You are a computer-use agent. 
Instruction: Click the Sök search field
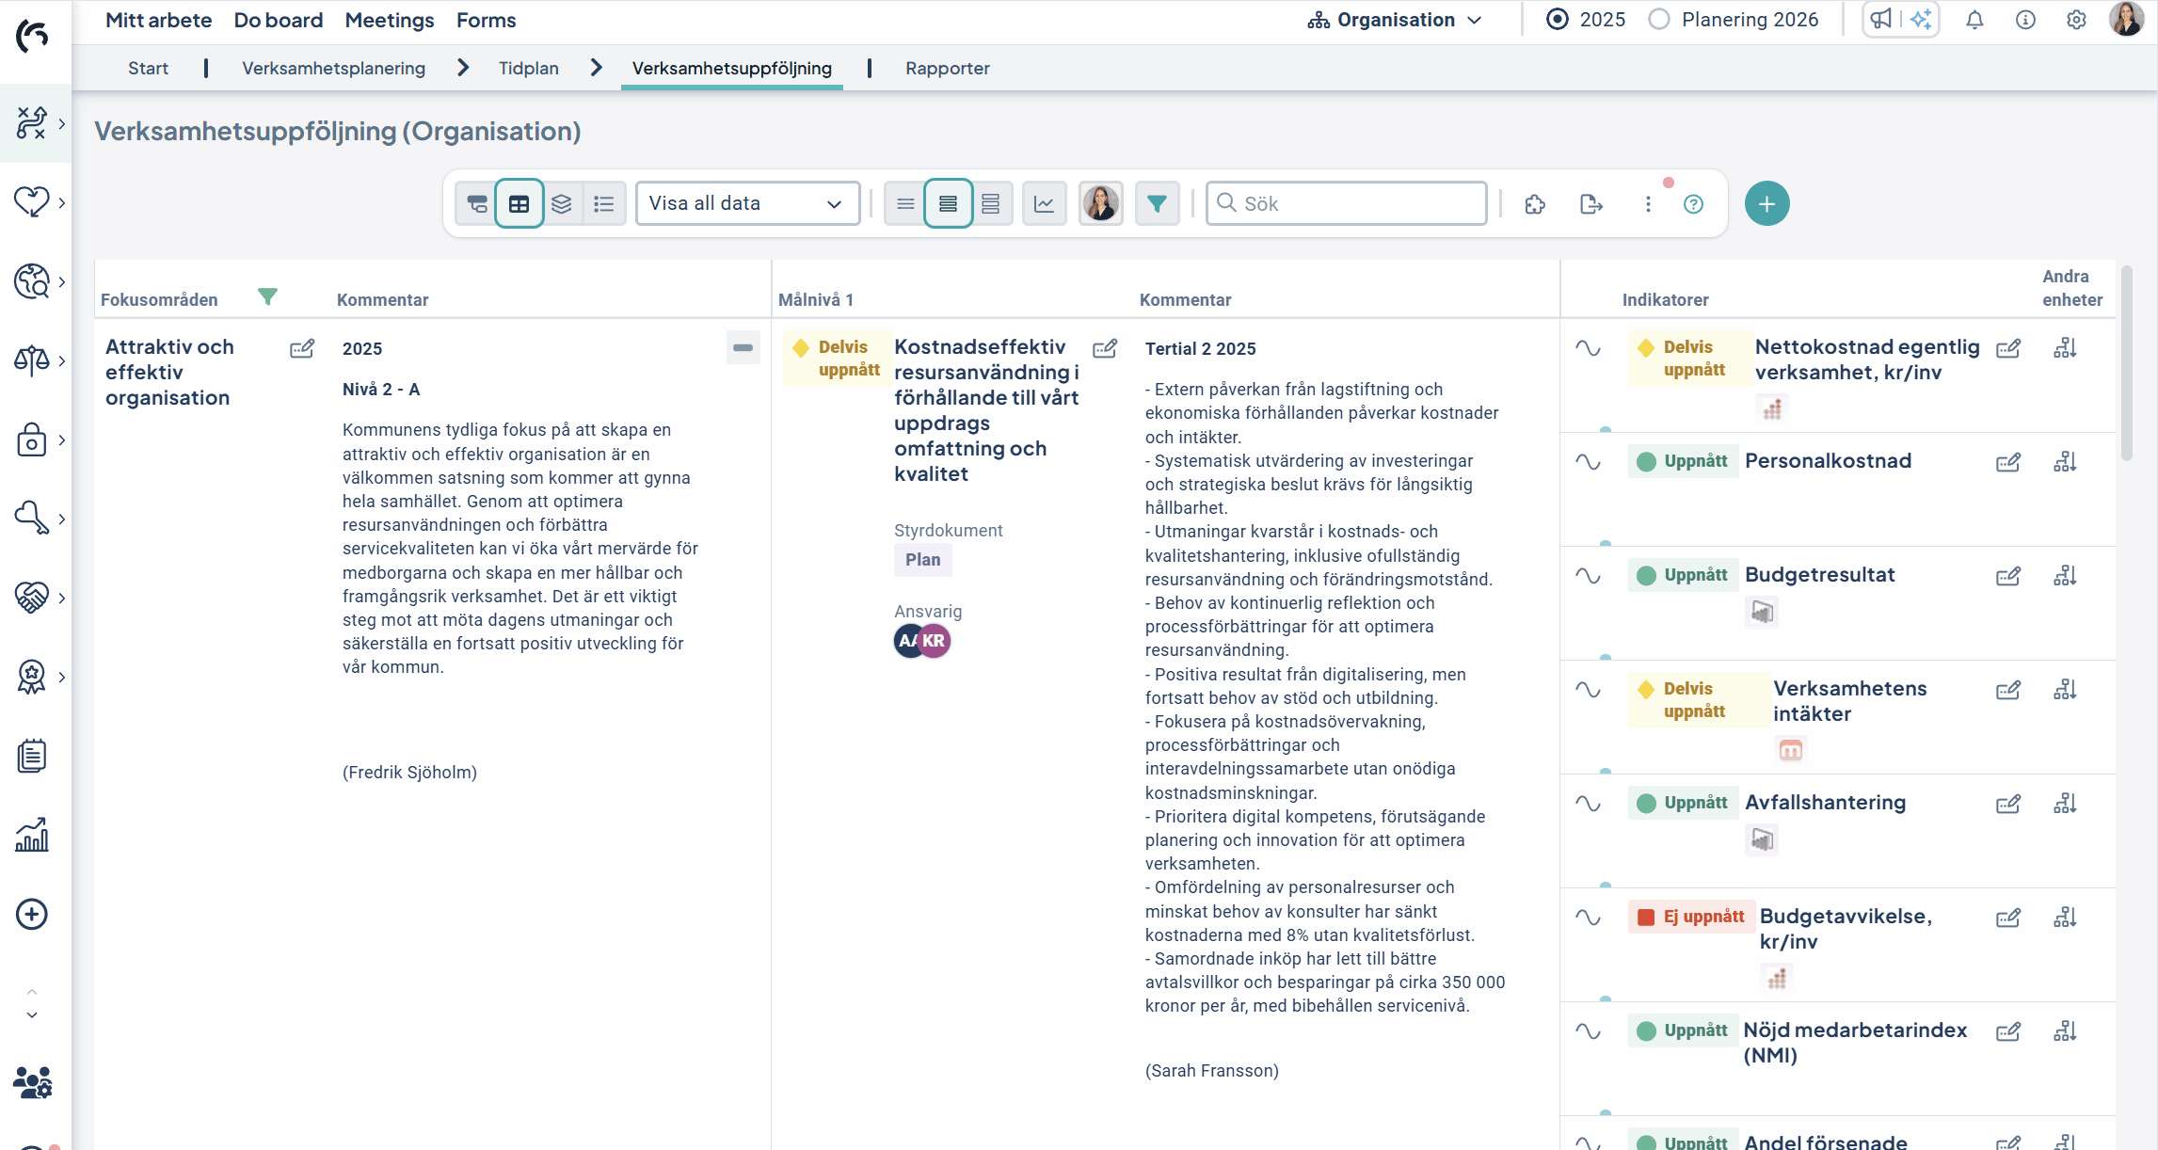click(1346, 203)
